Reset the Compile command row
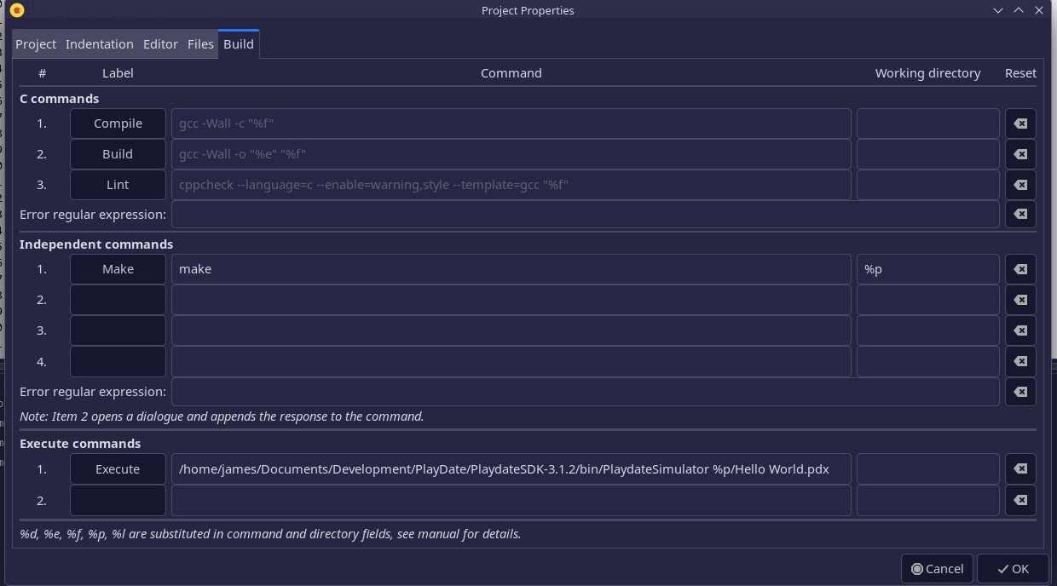Screen dimensions: 1057x586 coord(1020,124)
